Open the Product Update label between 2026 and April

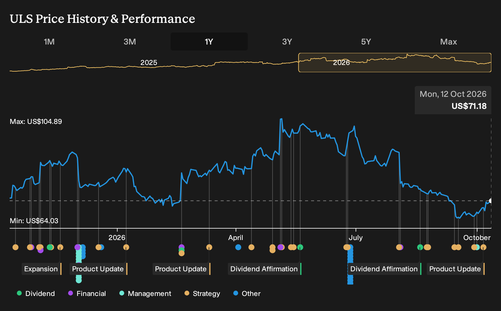(181, 269)
